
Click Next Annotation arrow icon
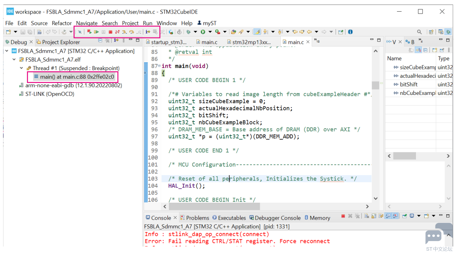(266, 32)
